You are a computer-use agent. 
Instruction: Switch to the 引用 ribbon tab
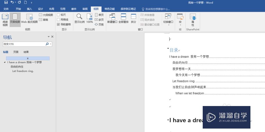point(63,9)
